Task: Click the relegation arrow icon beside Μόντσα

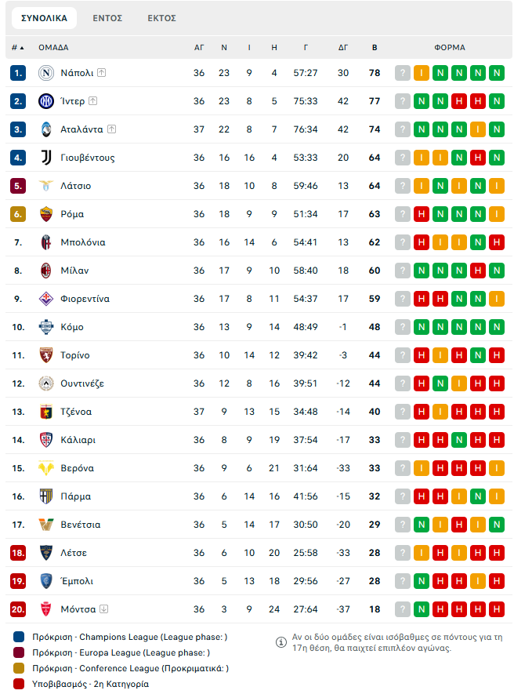Action: coord(104,609)
